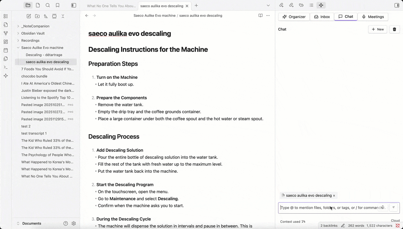
Task: Open the outline list icon near the top right
Action: point(311,5)
